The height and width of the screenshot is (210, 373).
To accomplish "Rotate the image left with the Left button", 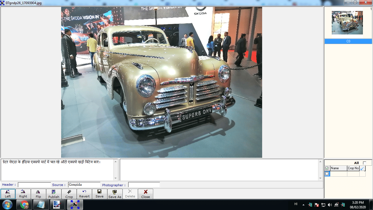I will (8, 194).
